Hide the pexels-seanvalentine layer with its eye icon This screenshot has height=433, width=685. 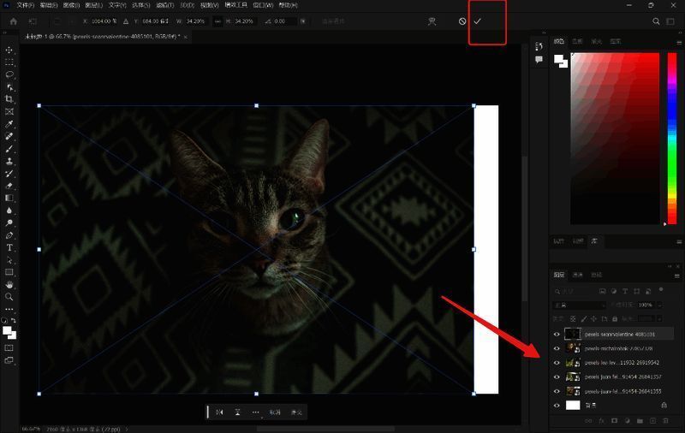[557, 335]
